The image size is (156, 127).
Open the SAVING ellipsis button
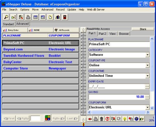click(147, 97)
